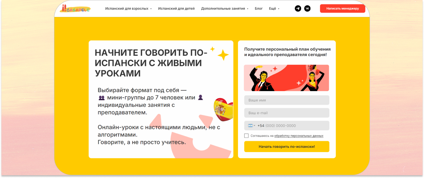The width and height of the screenshot is (424, 178).
Task: Open the country code selector arrow
Action: point(254,126)
